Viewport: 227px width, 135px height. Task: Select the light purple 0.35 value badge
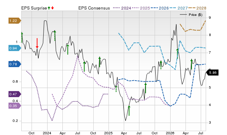15,106
